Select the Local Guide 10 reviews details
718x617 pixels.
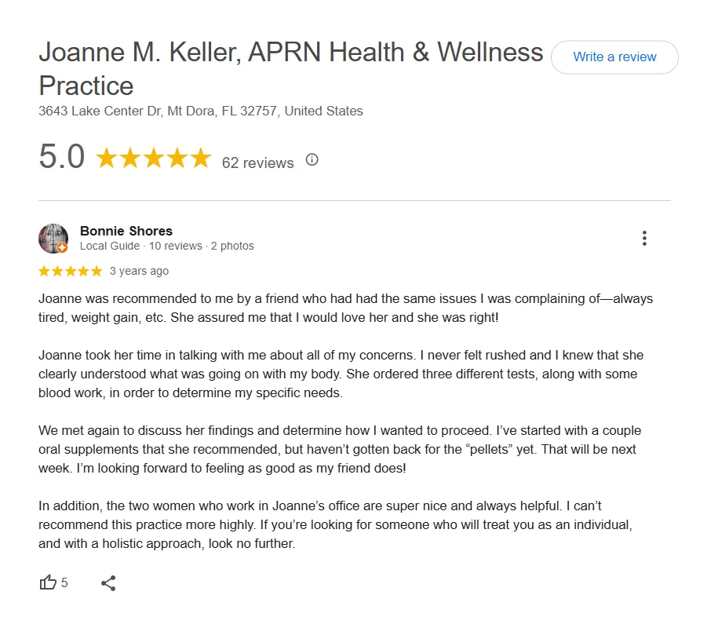pos(166,246)
